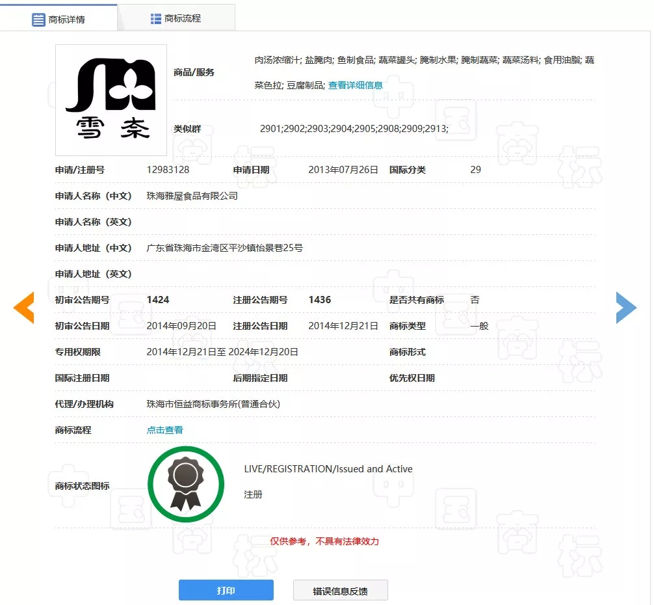Image resolution: width=654 pixels, height=605 pixels.
Task: Click the orange previous arrow icon
Action: coord(24,308)
